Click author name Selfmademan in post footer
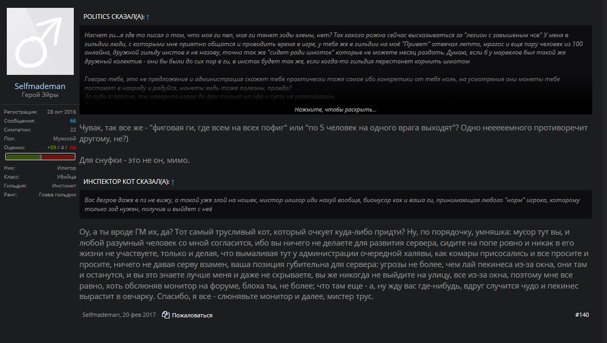The image size is (607, 343). point(100,315)
